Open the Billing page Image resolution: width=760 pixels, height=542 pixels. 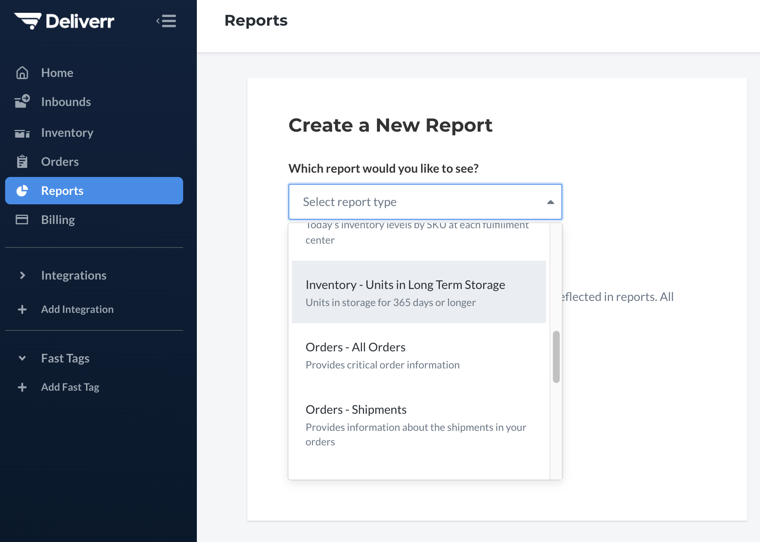click(94, 220)
